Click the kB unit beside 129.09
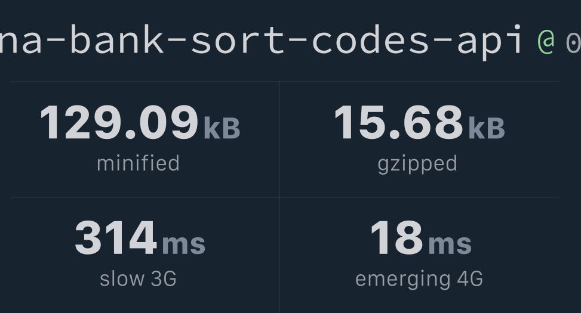The image size is (581, 313). tap(222, 128)
